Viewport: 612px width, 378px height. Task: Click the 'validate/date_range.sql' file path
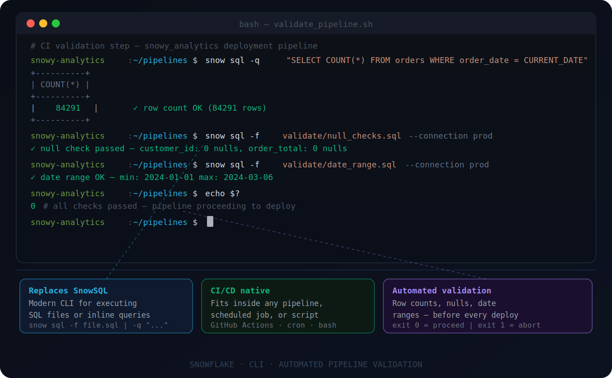pyautogui.click(x=339, y=165)
